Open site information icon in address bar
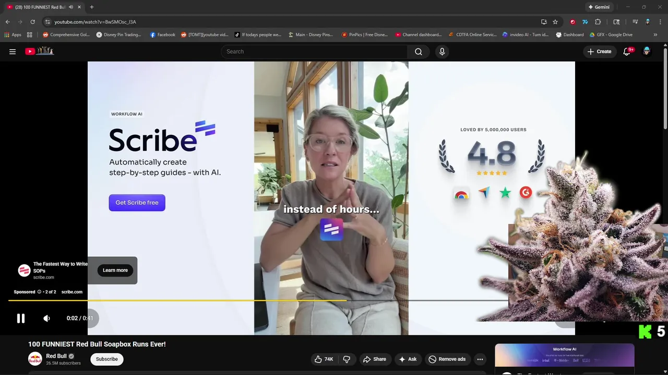Screen dimensions: 668x375 pos(47,22)
